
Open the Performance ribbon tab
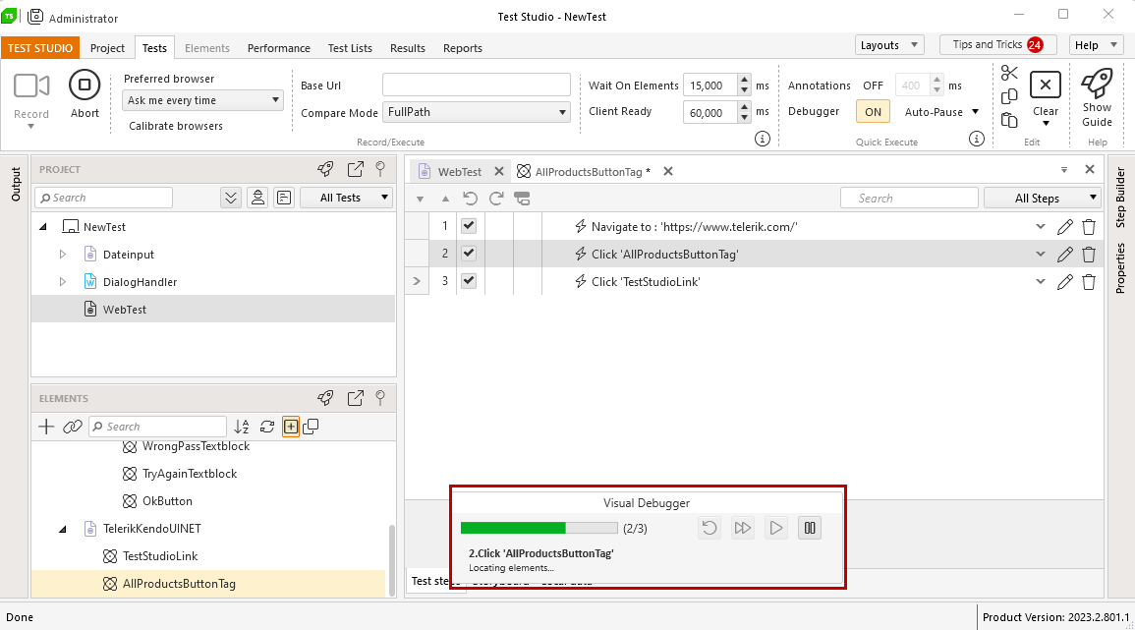[279, 48]
